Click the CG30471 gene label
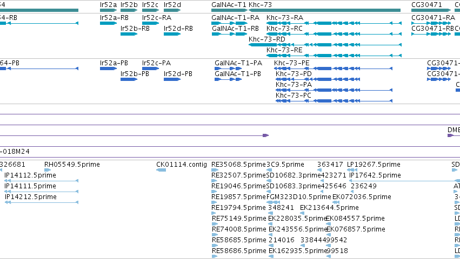The image size is (460, 259). (x=426, y=5)
